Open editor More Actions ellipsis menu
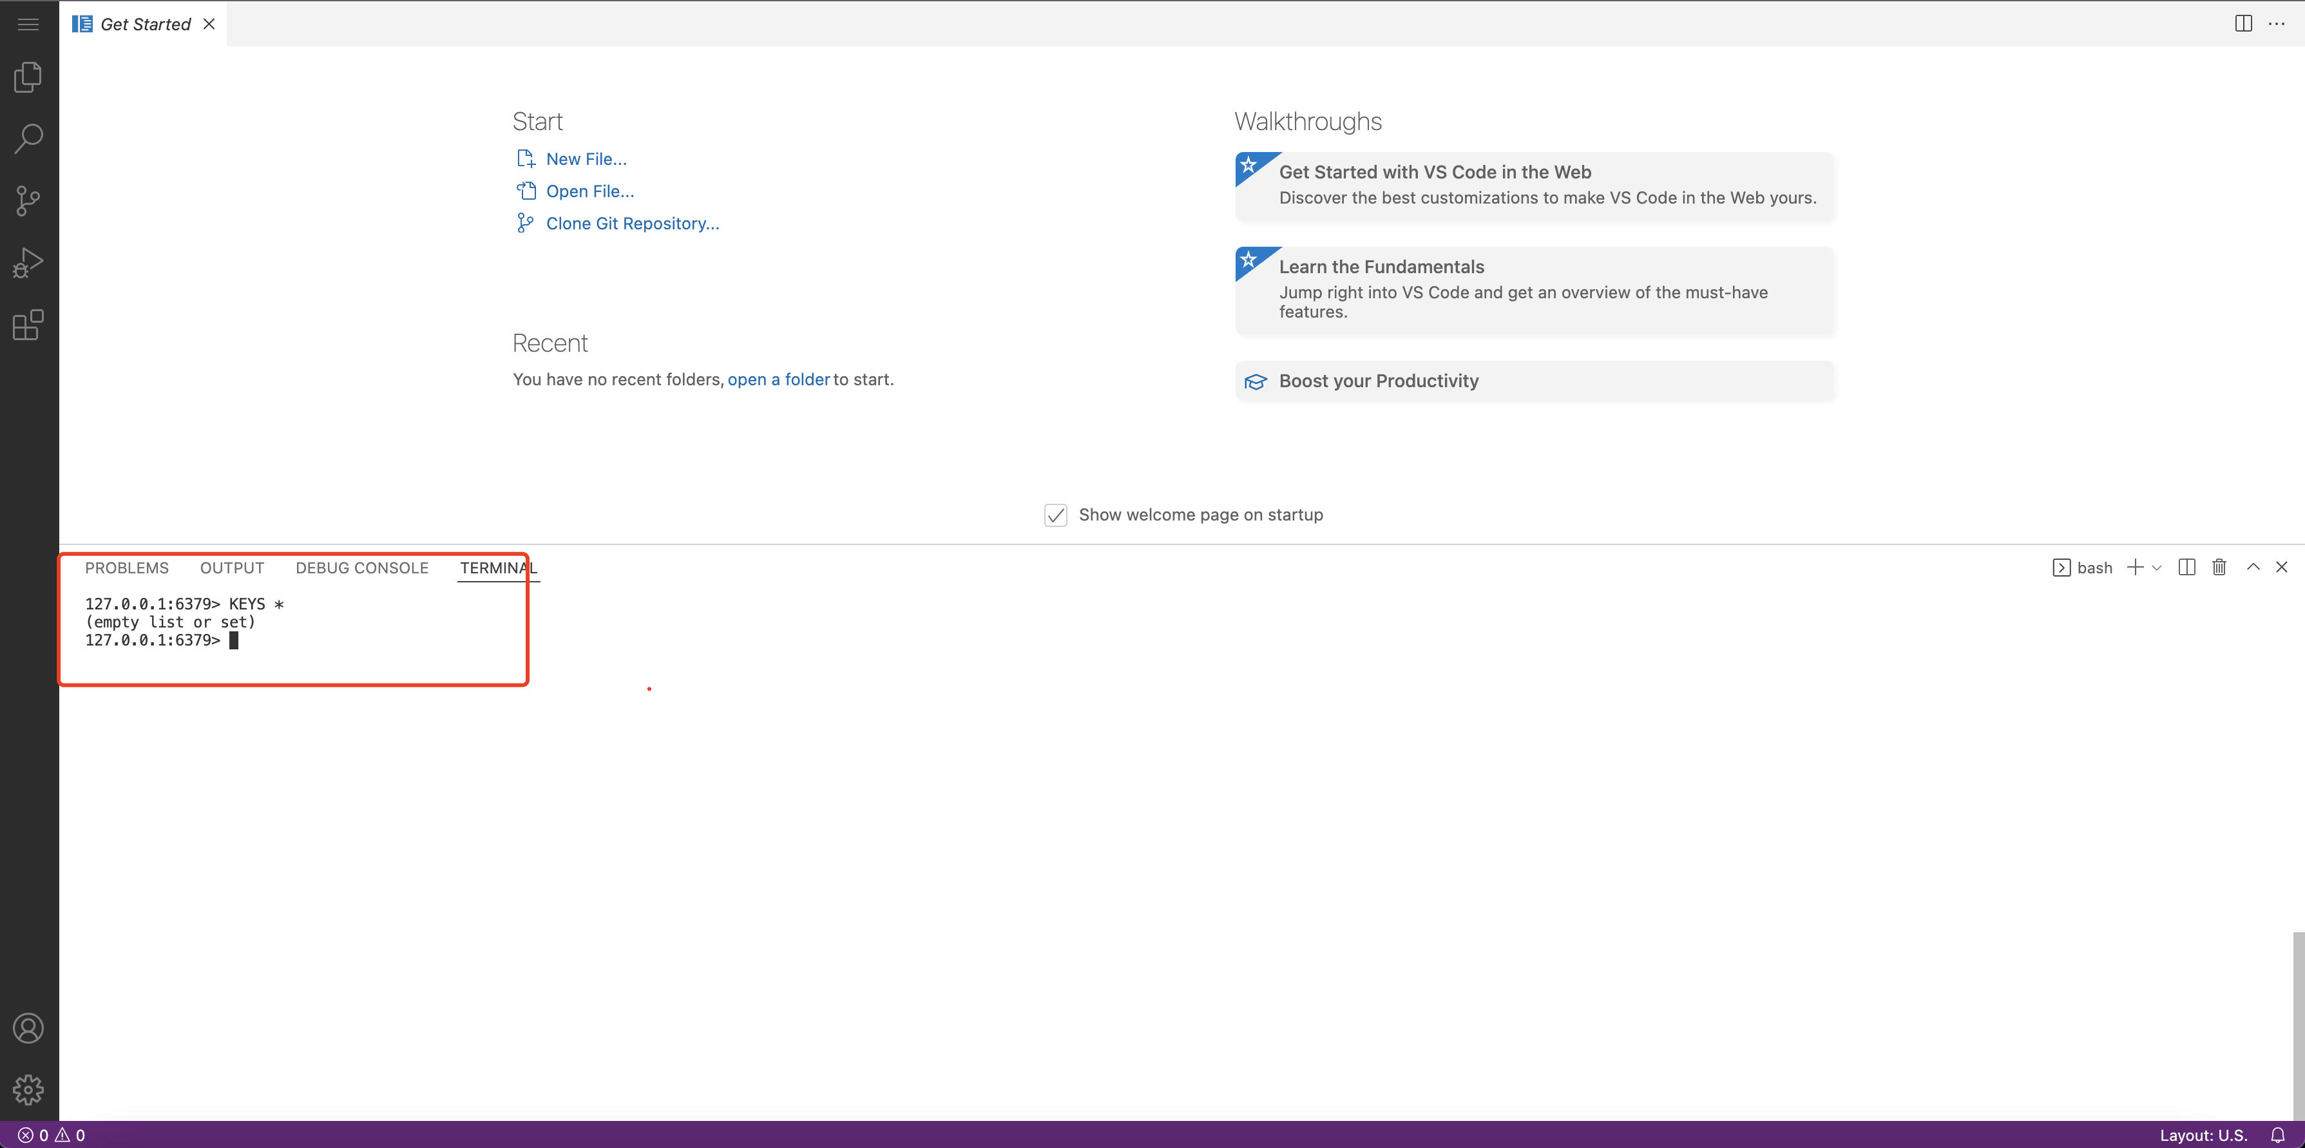The image size is (2305, 1148). tap(2277, 24)
